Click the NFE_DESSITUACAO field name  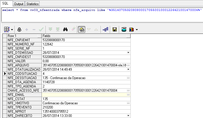[22, 78]
